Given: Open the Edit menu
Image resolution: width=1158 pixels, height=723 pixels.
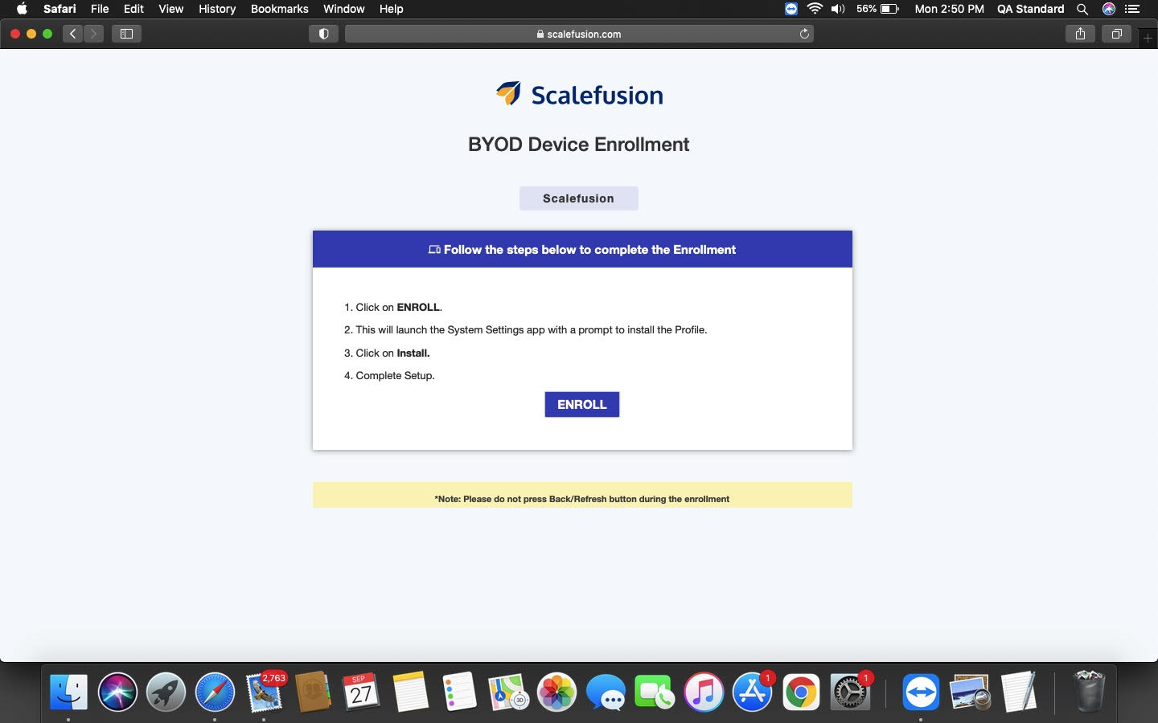Looking at the screenshot, I should point(133,9).
